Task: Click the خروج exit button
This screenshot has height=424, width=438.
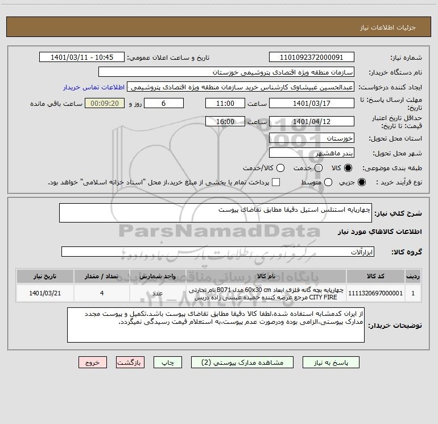Action: click(93, 363)
